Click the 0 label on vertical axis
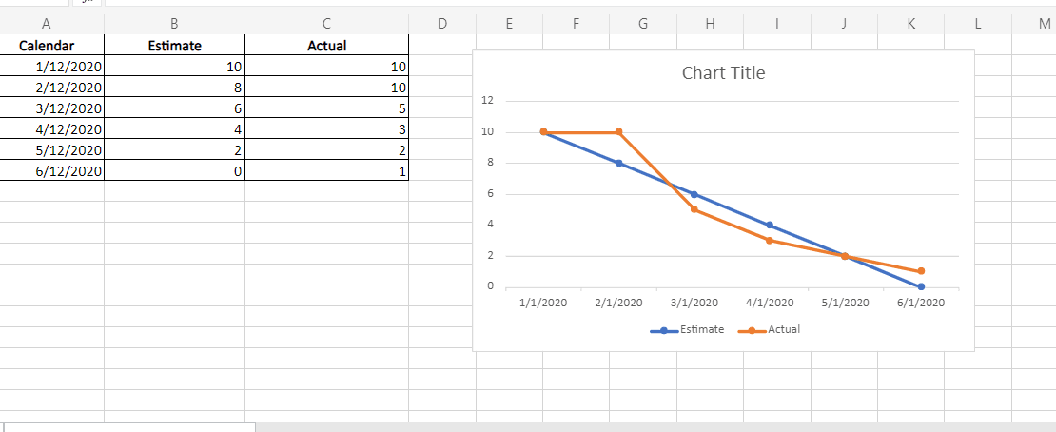1056x432 pixels. (x=491, y=286)
